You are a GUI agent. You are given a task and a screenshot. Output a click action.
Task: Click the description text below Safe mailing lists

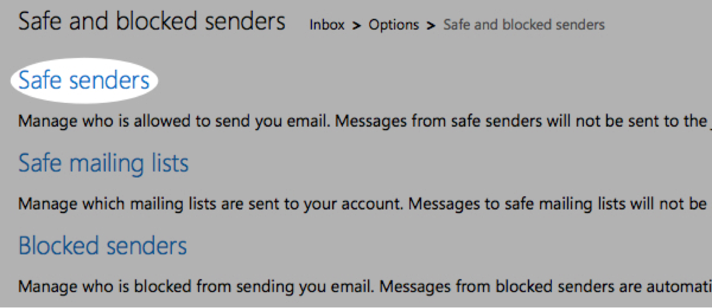point(365,204)
